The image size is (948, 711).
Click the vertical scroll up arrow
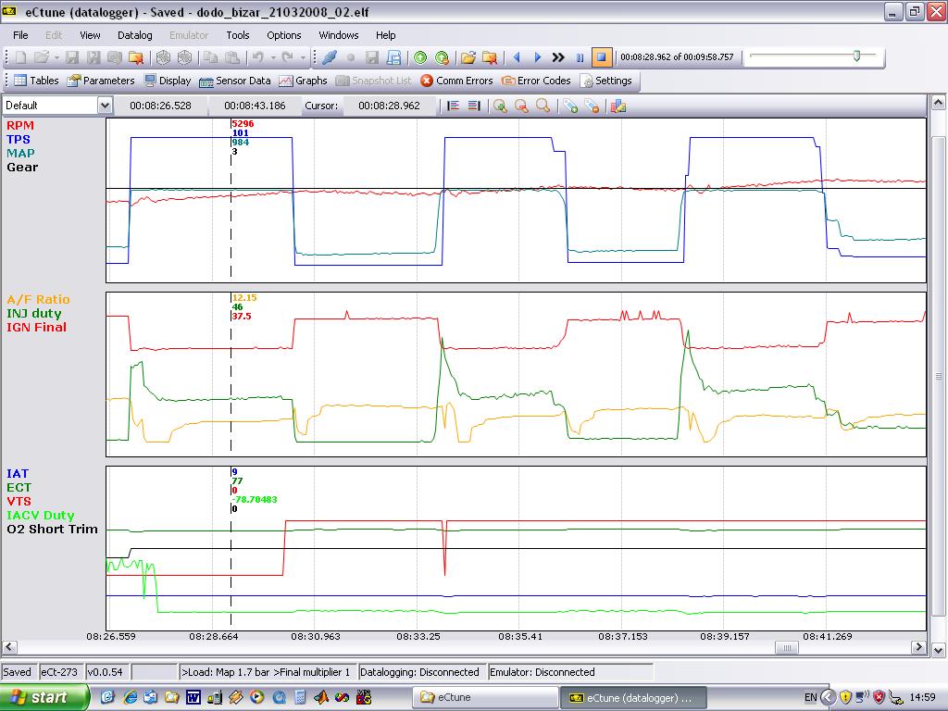pyautogui.click(x=939, y=102)
